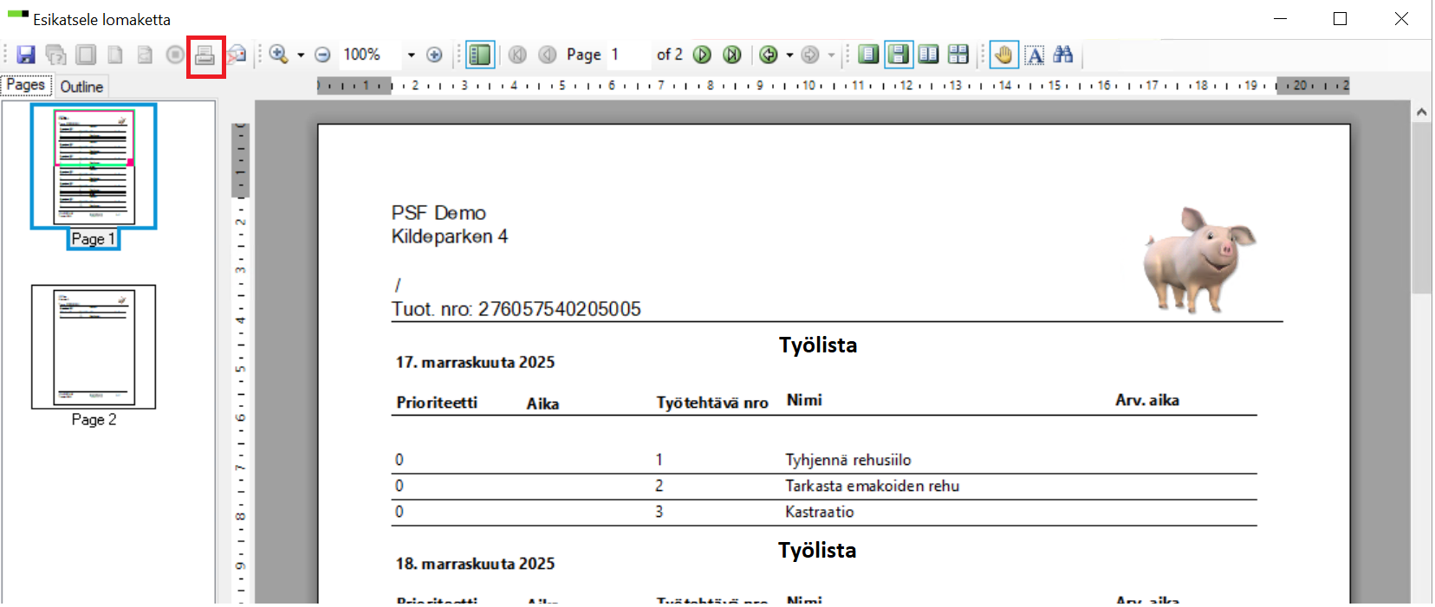Open find with the binoculars icon
The width and height of the screenshot is (1435, 607).
(x=1063, y=55)
